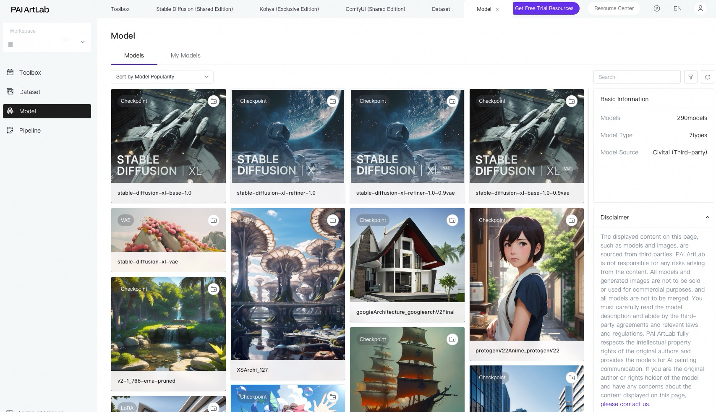Add stable-diffusion-xl-refiner-1.0 to my models

coord(333,101)
